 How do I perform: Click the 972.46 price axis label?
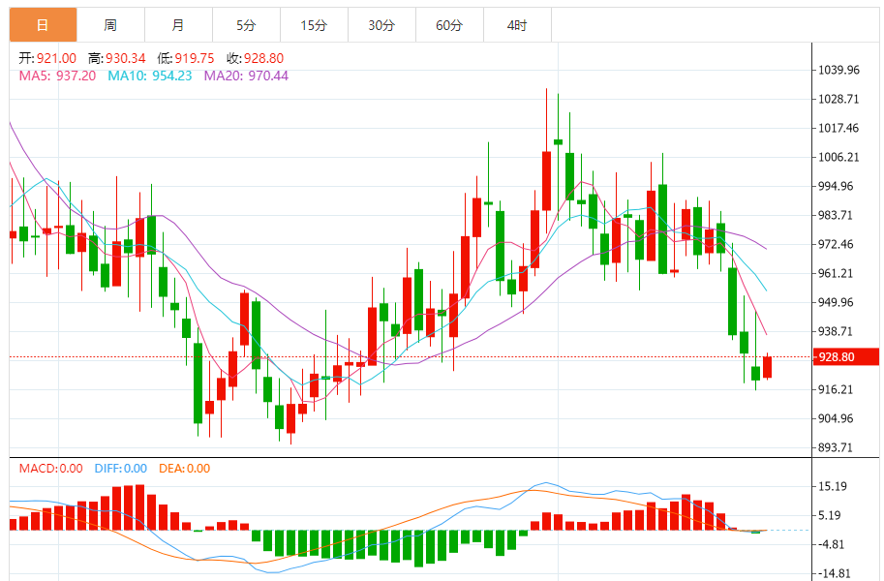[836, 244]
